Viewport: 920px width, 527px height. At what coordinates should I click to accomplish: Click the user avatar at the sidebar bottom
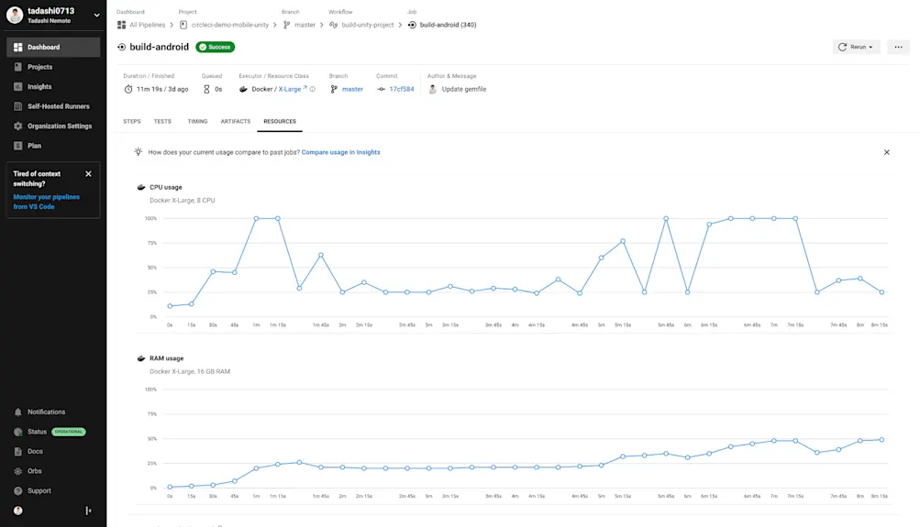pyautogui.click(x=18, y=511)
